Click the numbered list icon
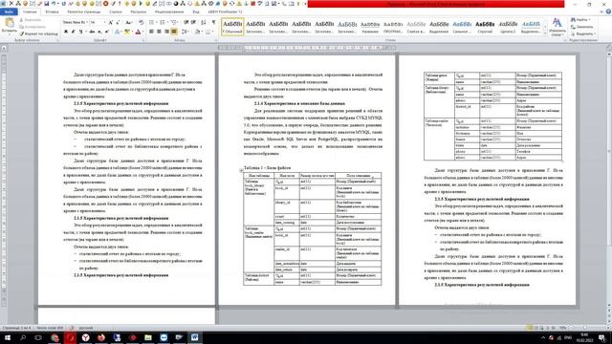This screenshot has width=612, height=344. tap(164, 22)
